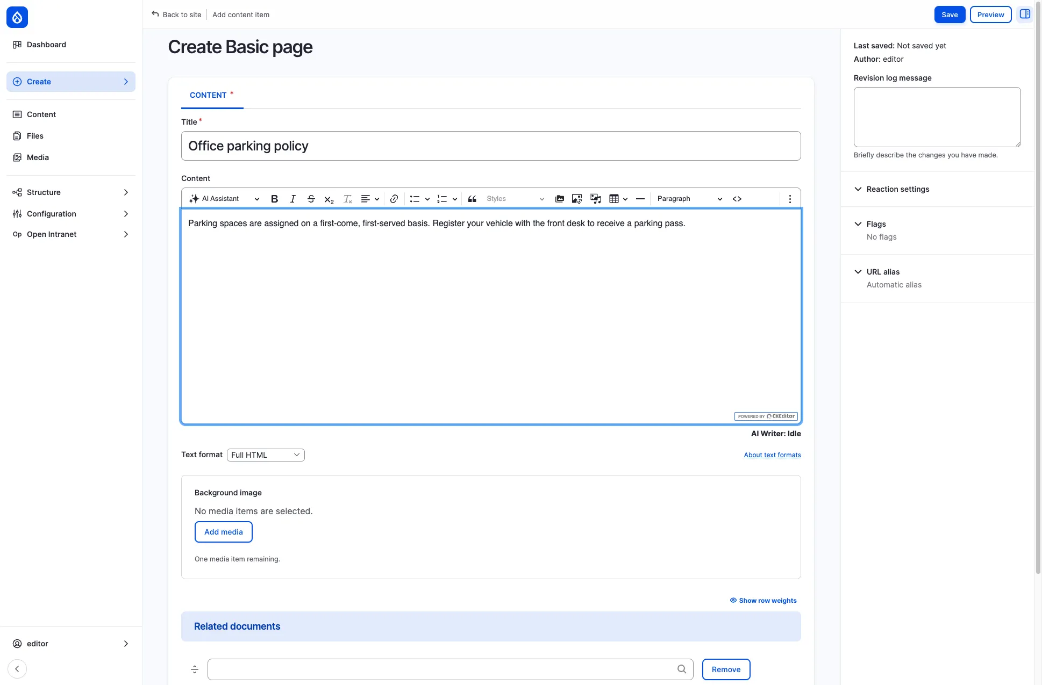The width and height of the screenshot is (1042, 685).
Task: Open the Configuration menu
Action: 71,214
